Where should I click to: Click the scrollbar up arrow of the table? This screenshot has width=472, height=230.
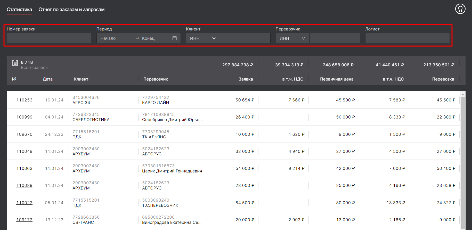pos(463,94)
